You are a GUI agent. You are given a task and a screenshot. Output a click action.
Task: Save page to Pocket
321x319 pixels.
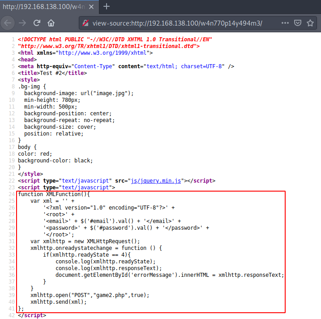pos(297,23)
